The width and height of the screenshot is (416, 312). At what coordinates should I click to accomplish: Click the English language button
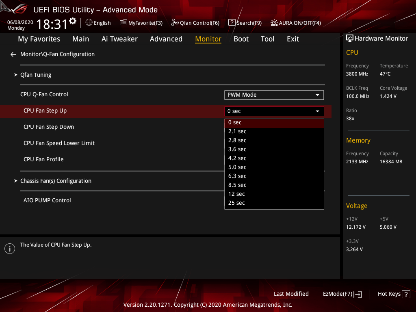98,23
